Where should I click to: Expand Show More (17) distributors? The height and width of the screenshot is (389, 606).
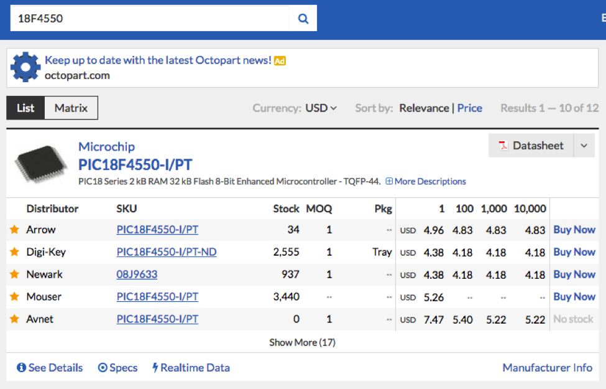click(x=302, y=342)
